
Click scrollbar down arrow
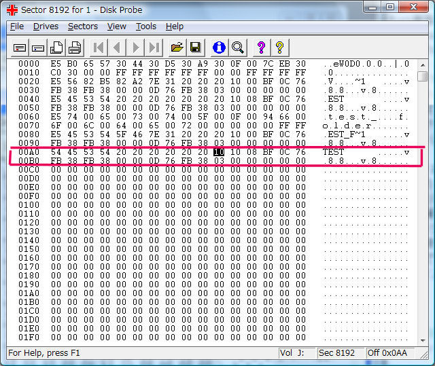[x=423, y=340]
